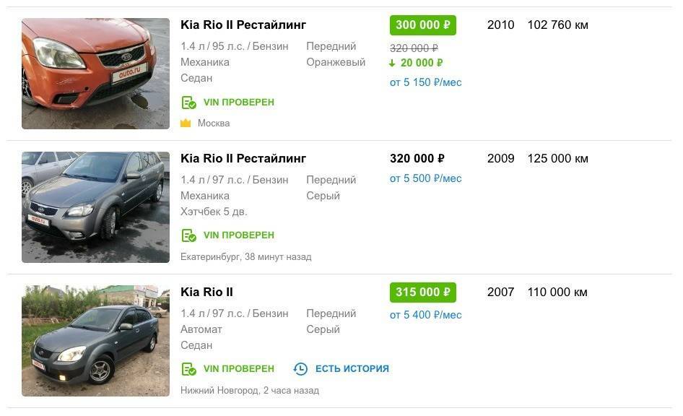The image size is (683, 416).
Task: Open the от 5 400 ₽/мес loan offer
Action: pyautogui.click(x=425, y=315)
